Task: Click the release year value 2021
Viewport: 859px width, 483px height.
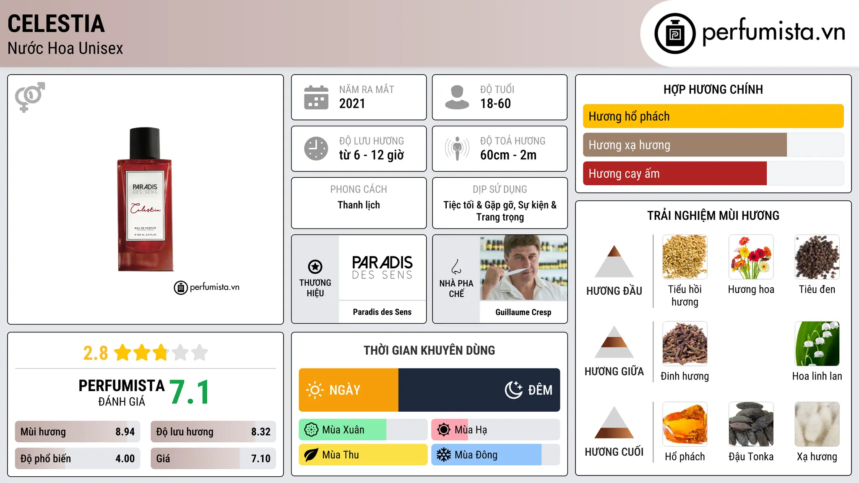Action: tap(352, 104)
